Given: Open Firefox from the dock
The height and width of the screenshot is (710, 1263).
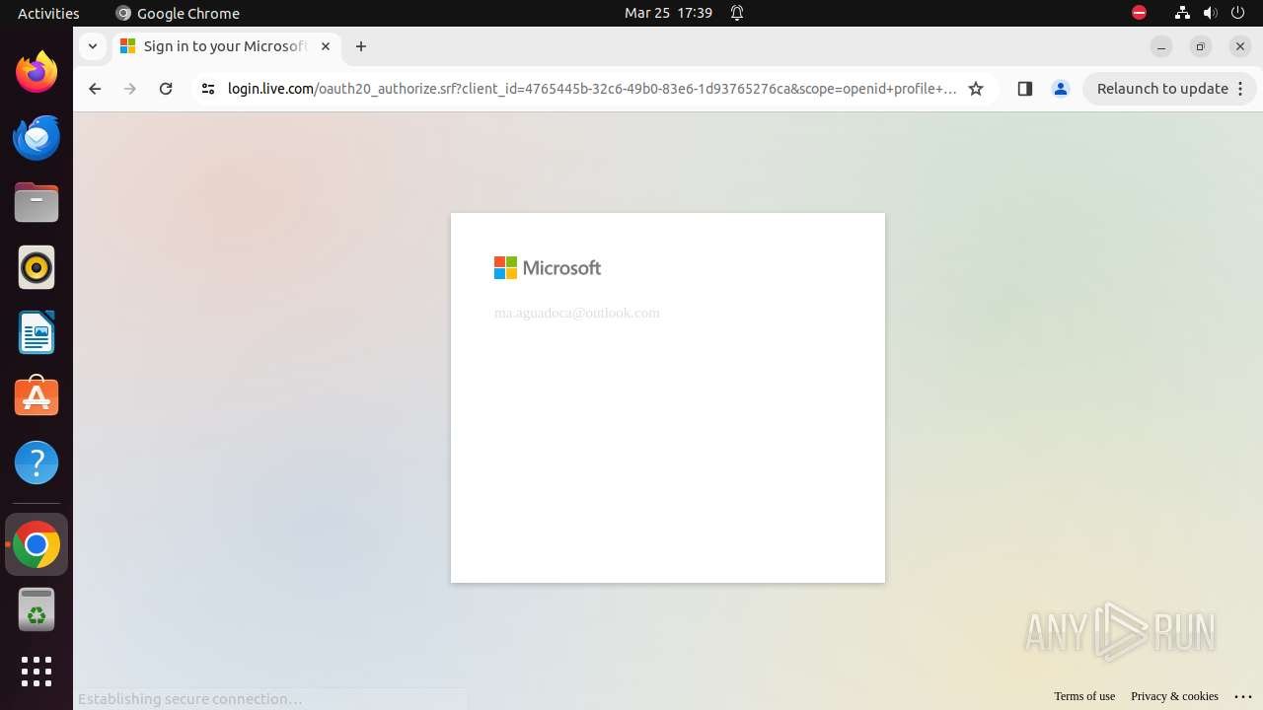Looking at the screenshot, I should pos(37,72).
